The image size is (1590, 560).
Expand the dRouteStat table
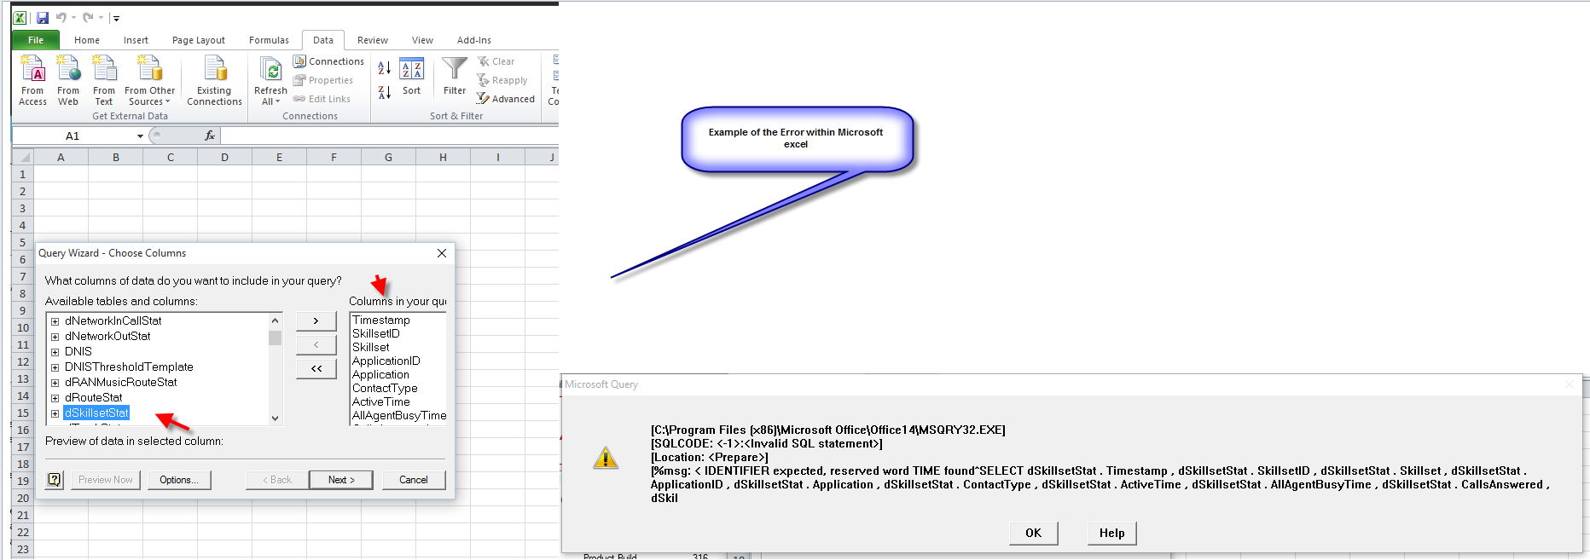[x=55, y=398]
